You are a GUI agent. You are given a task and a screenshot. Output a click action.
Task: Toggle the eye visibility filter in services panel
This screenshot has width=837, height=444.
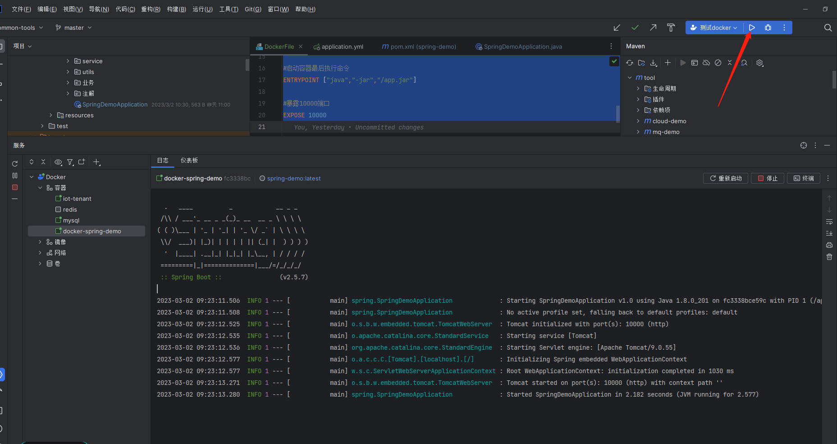point(58,162)
